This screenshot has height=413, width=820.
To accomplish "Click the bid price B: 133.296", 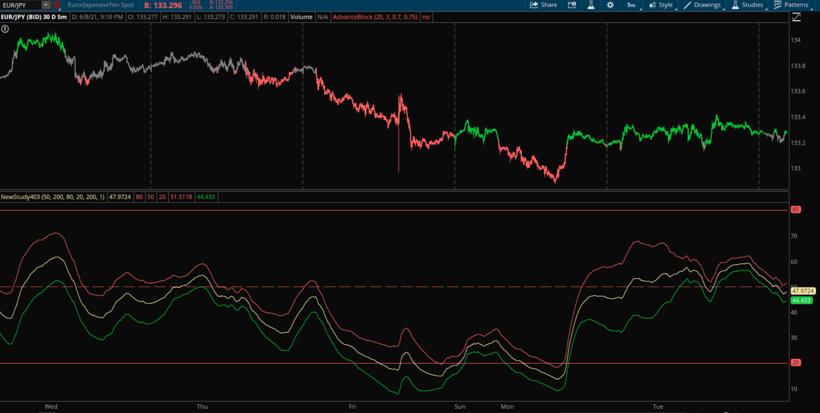I will (163, 5).
